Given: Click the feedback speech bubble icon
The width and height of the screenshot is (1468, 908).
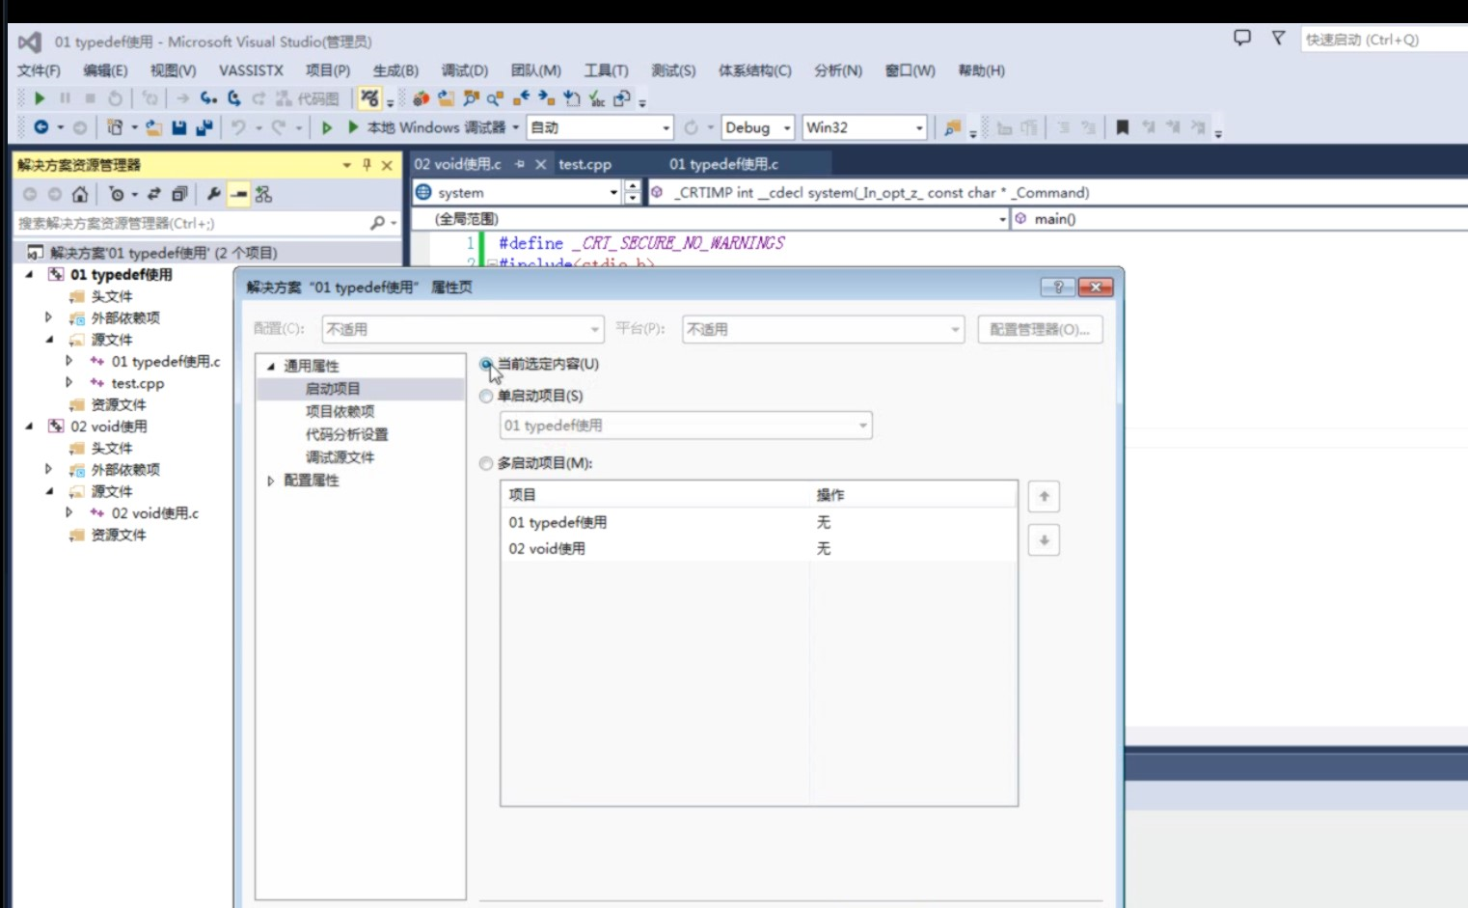Looking at the screenshot, I should (x=1242, y=38).
